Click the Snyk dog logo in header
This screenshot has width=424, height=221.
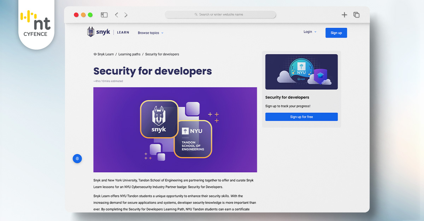(x=91, y=32)
